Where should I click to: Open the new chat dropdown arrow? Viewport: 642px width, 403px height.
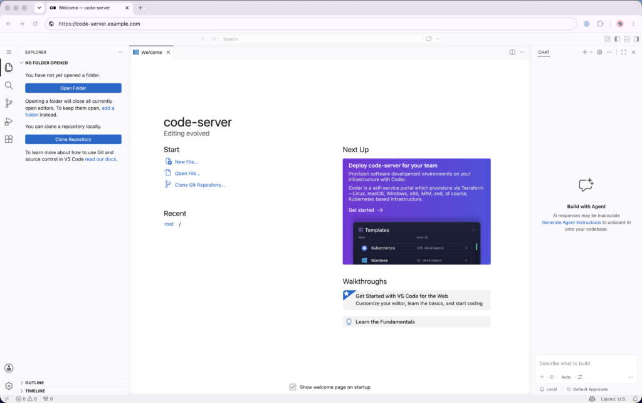[591, 52]
